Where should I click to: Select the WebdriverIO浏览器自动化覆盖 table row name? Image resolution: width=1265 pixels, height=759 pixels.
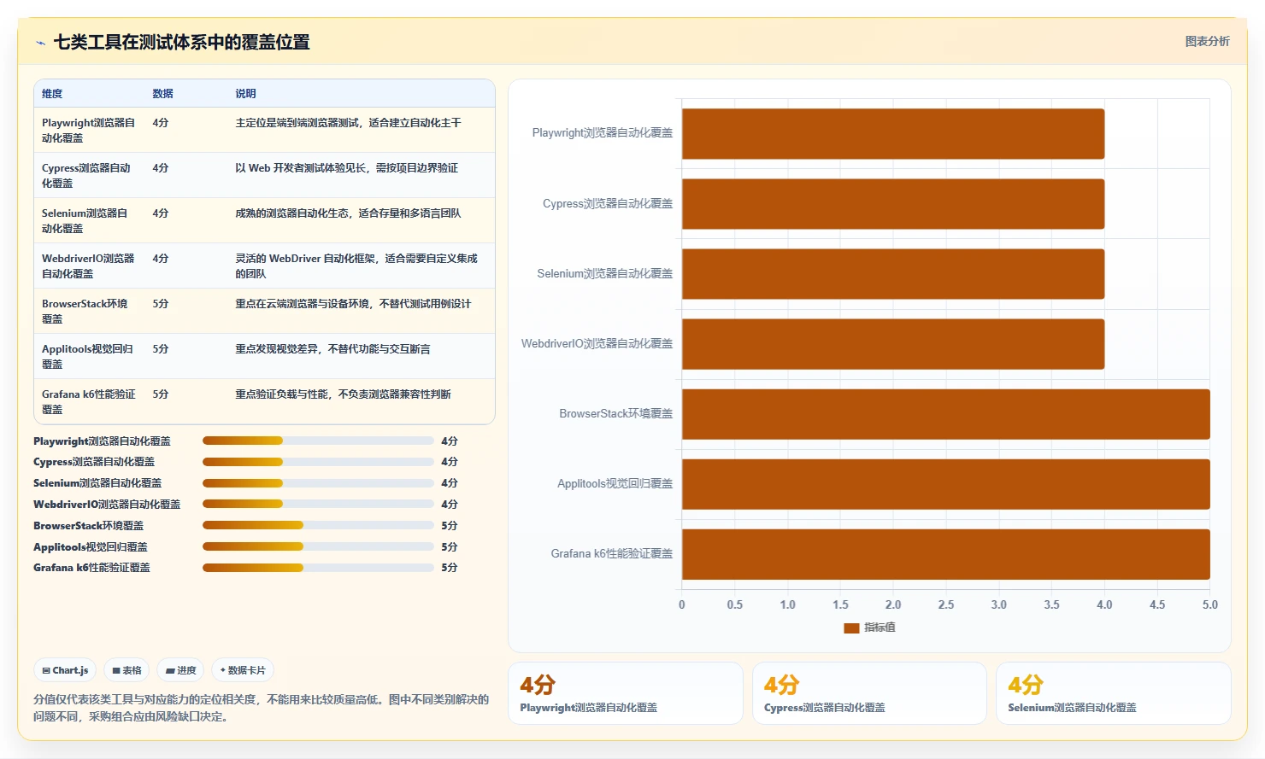88,266
